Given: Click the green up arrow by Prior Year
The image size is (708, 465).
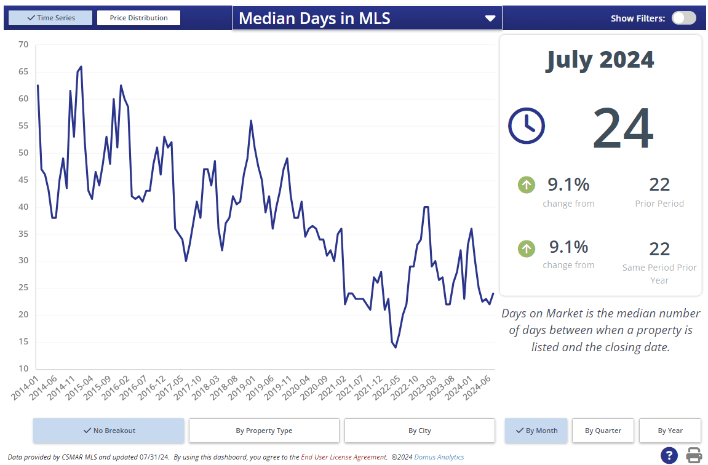Looking at the screenshot, I should coord(527,248).
